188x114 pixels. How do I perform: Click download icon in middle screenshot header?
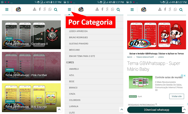97,9
